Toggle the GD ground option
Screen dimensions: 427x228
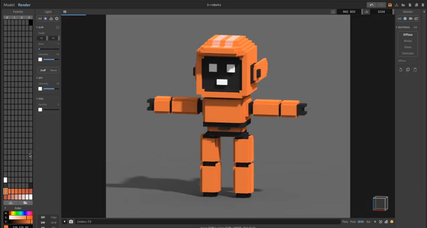43,217
